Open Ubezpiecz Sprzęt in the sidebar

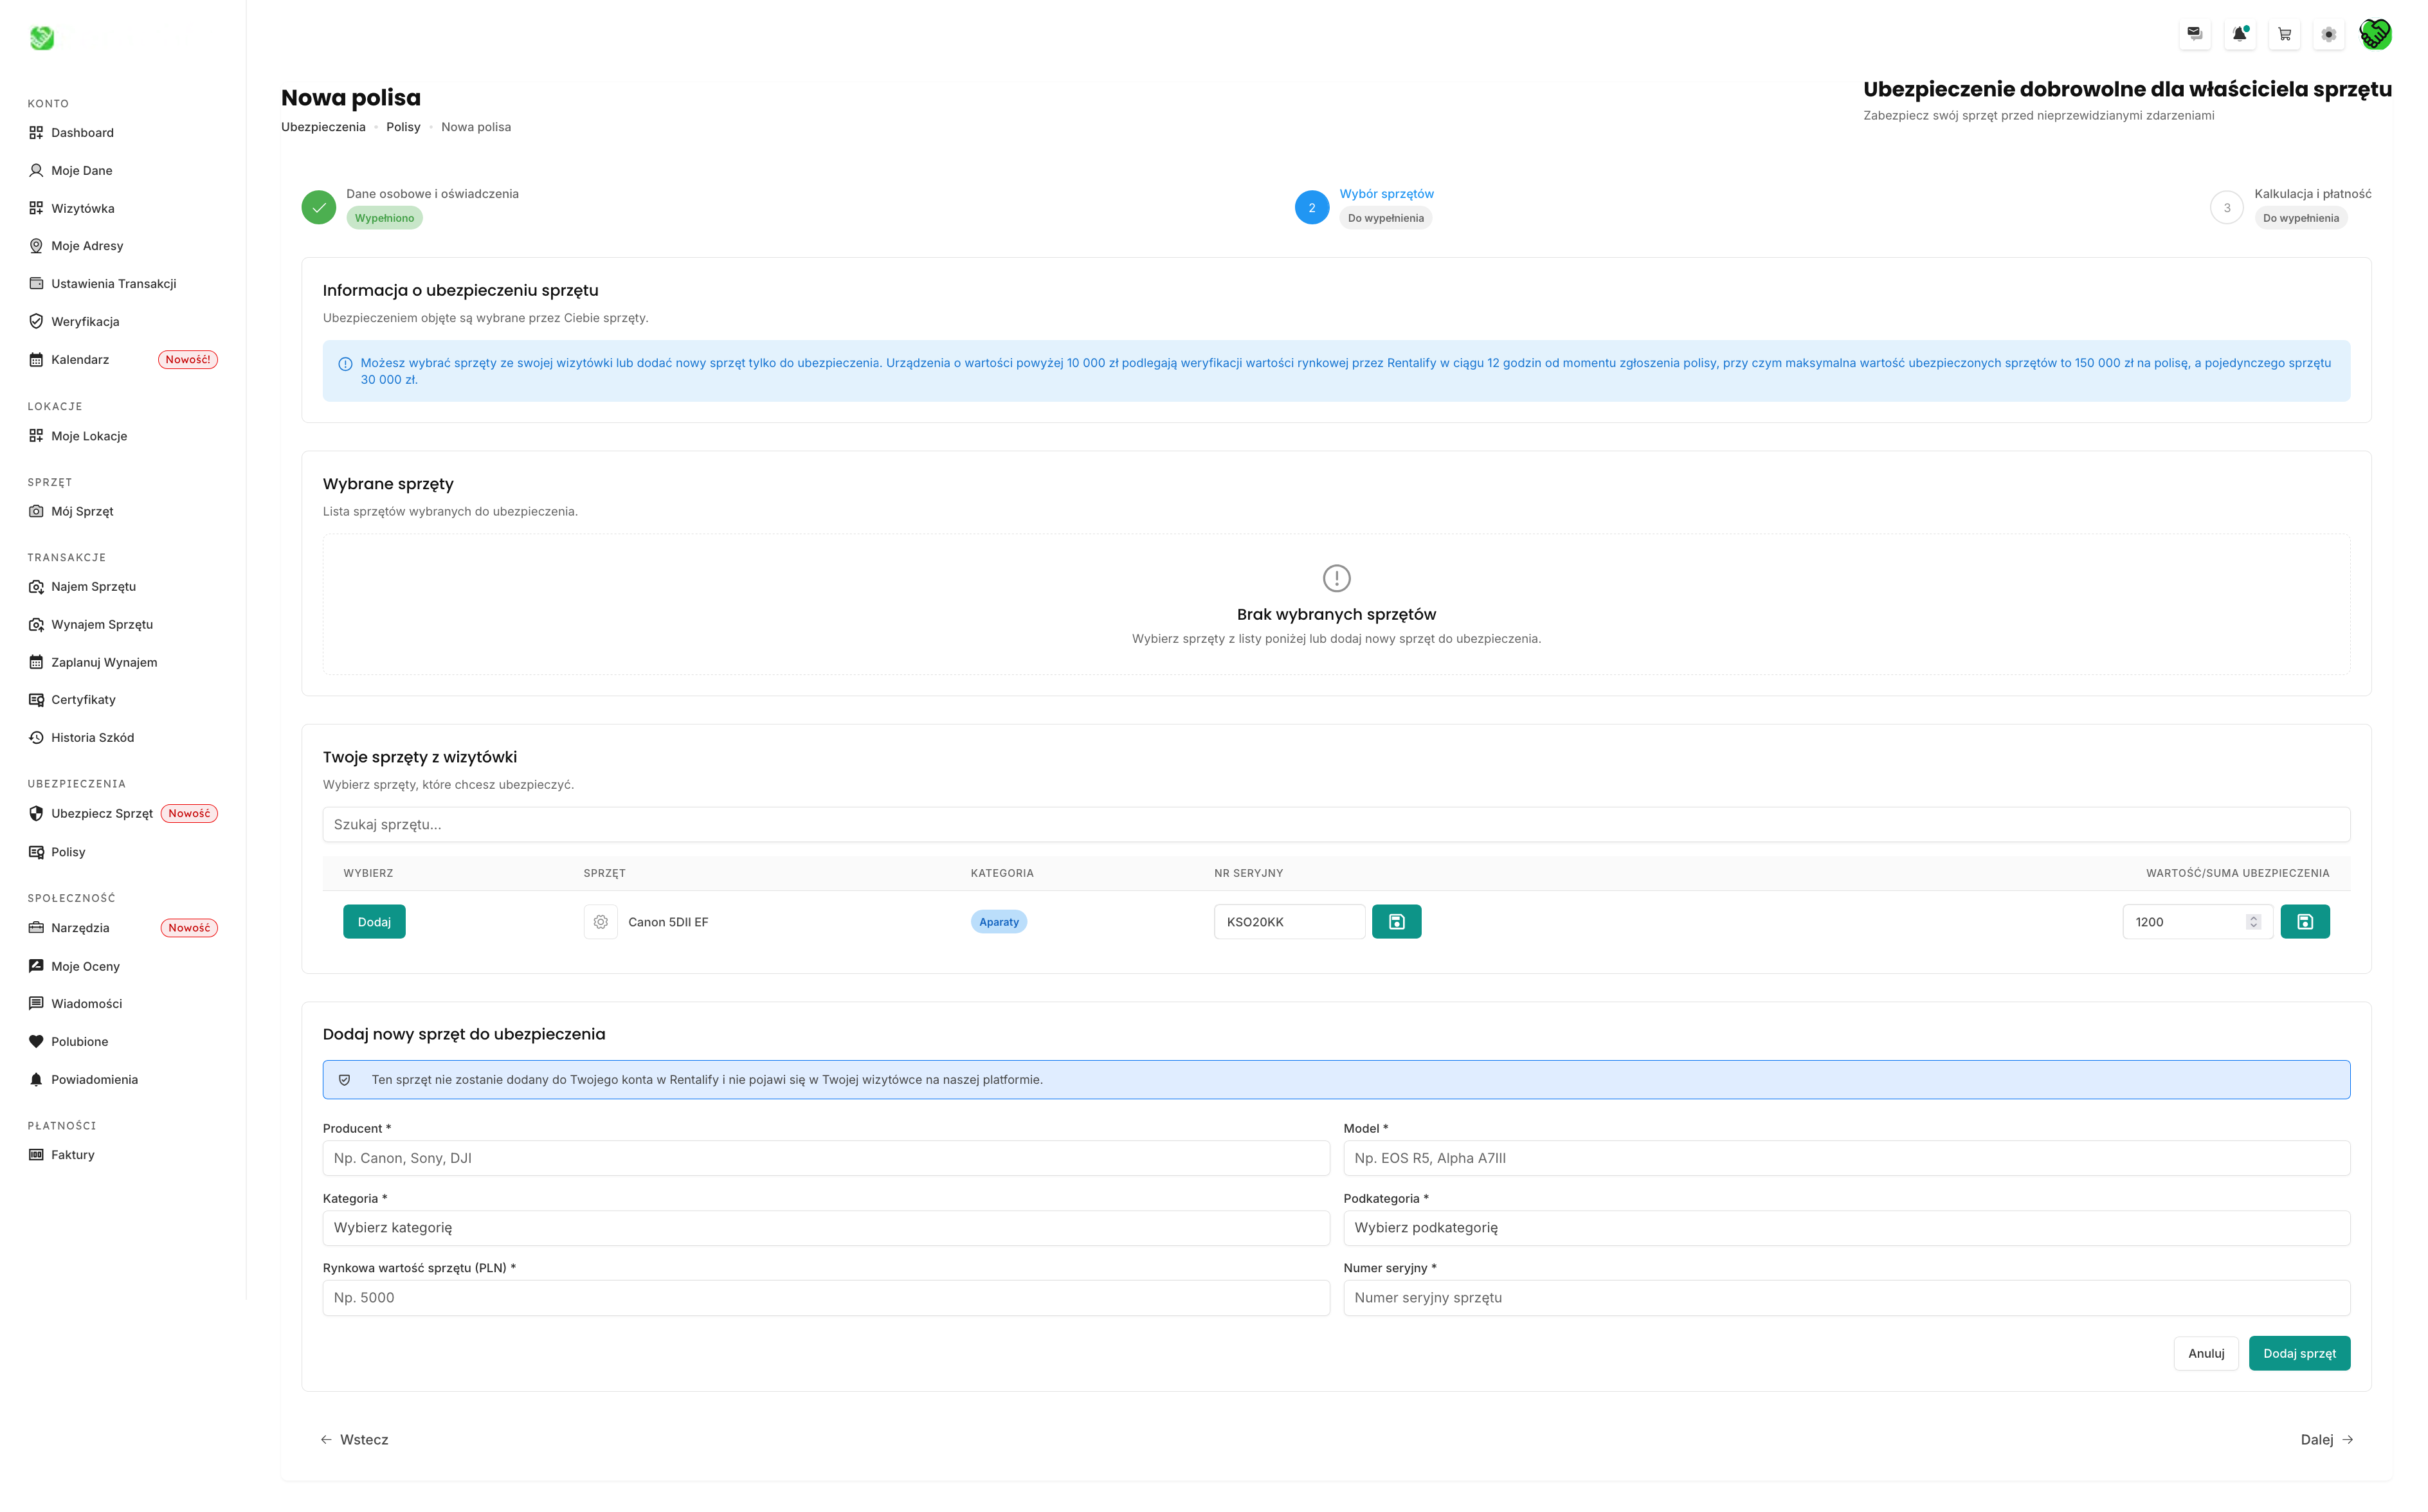tap(101, 814)
